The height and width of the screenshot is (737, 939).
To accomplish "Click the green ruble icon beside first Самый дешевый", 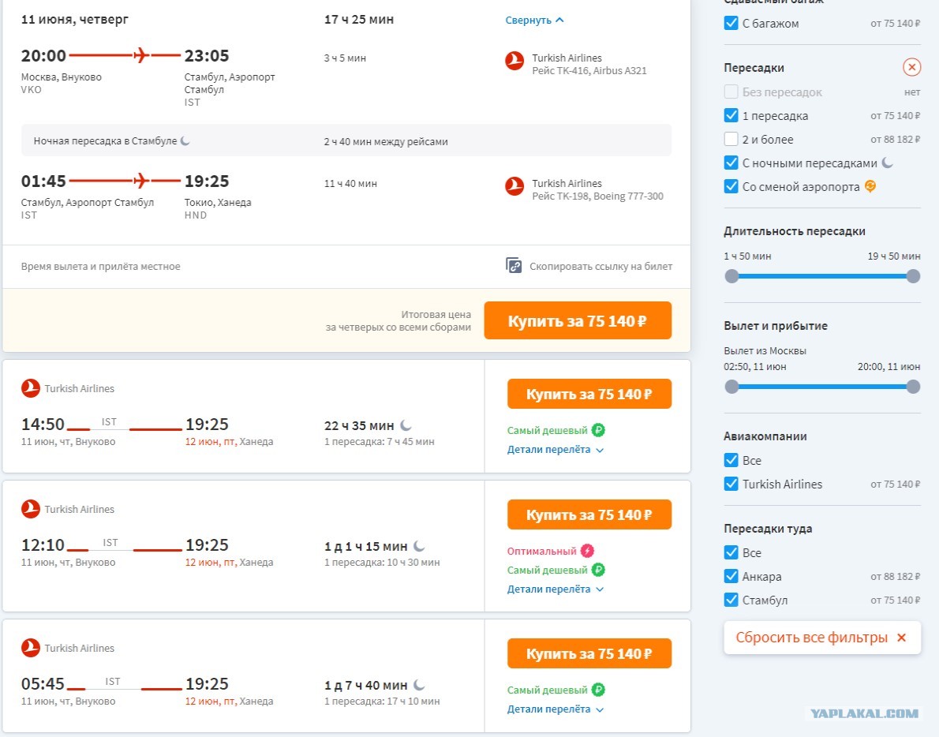I will (598, 430).
